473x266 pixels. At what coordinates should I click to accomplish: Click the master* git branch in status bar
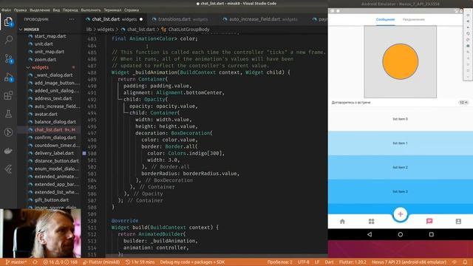pyautogui.click(x=16, y=262)
